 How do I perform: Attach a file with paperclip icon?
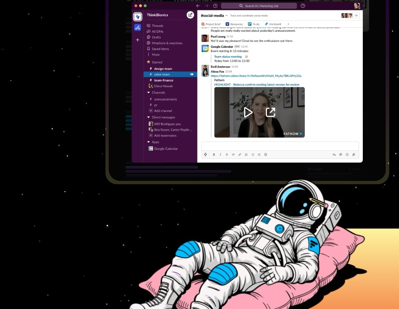tap(354, 154)
